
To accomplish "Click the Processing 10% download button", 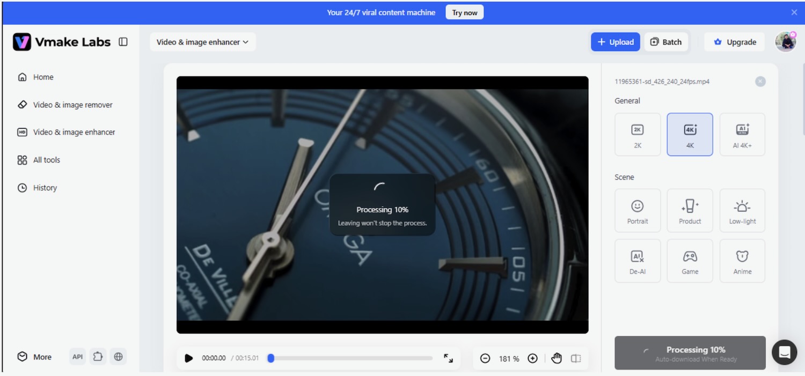I will click(690, 353).
